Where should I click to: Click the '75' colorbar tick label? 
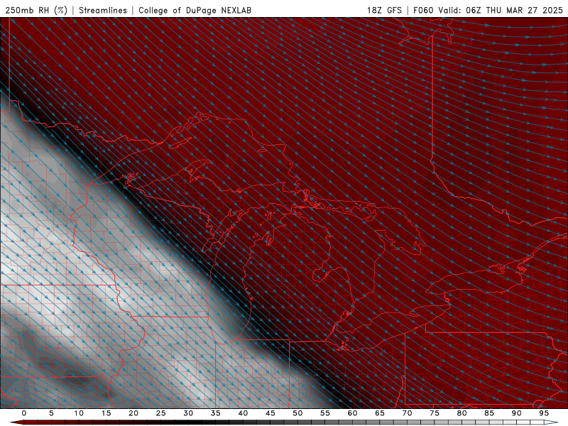pos(435,413)
